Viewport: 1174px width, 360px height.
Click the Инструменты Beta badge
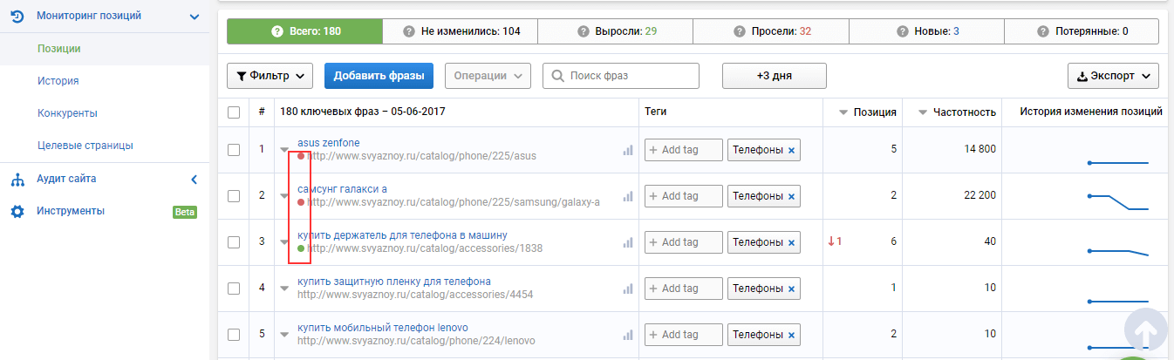coord(185,212)
